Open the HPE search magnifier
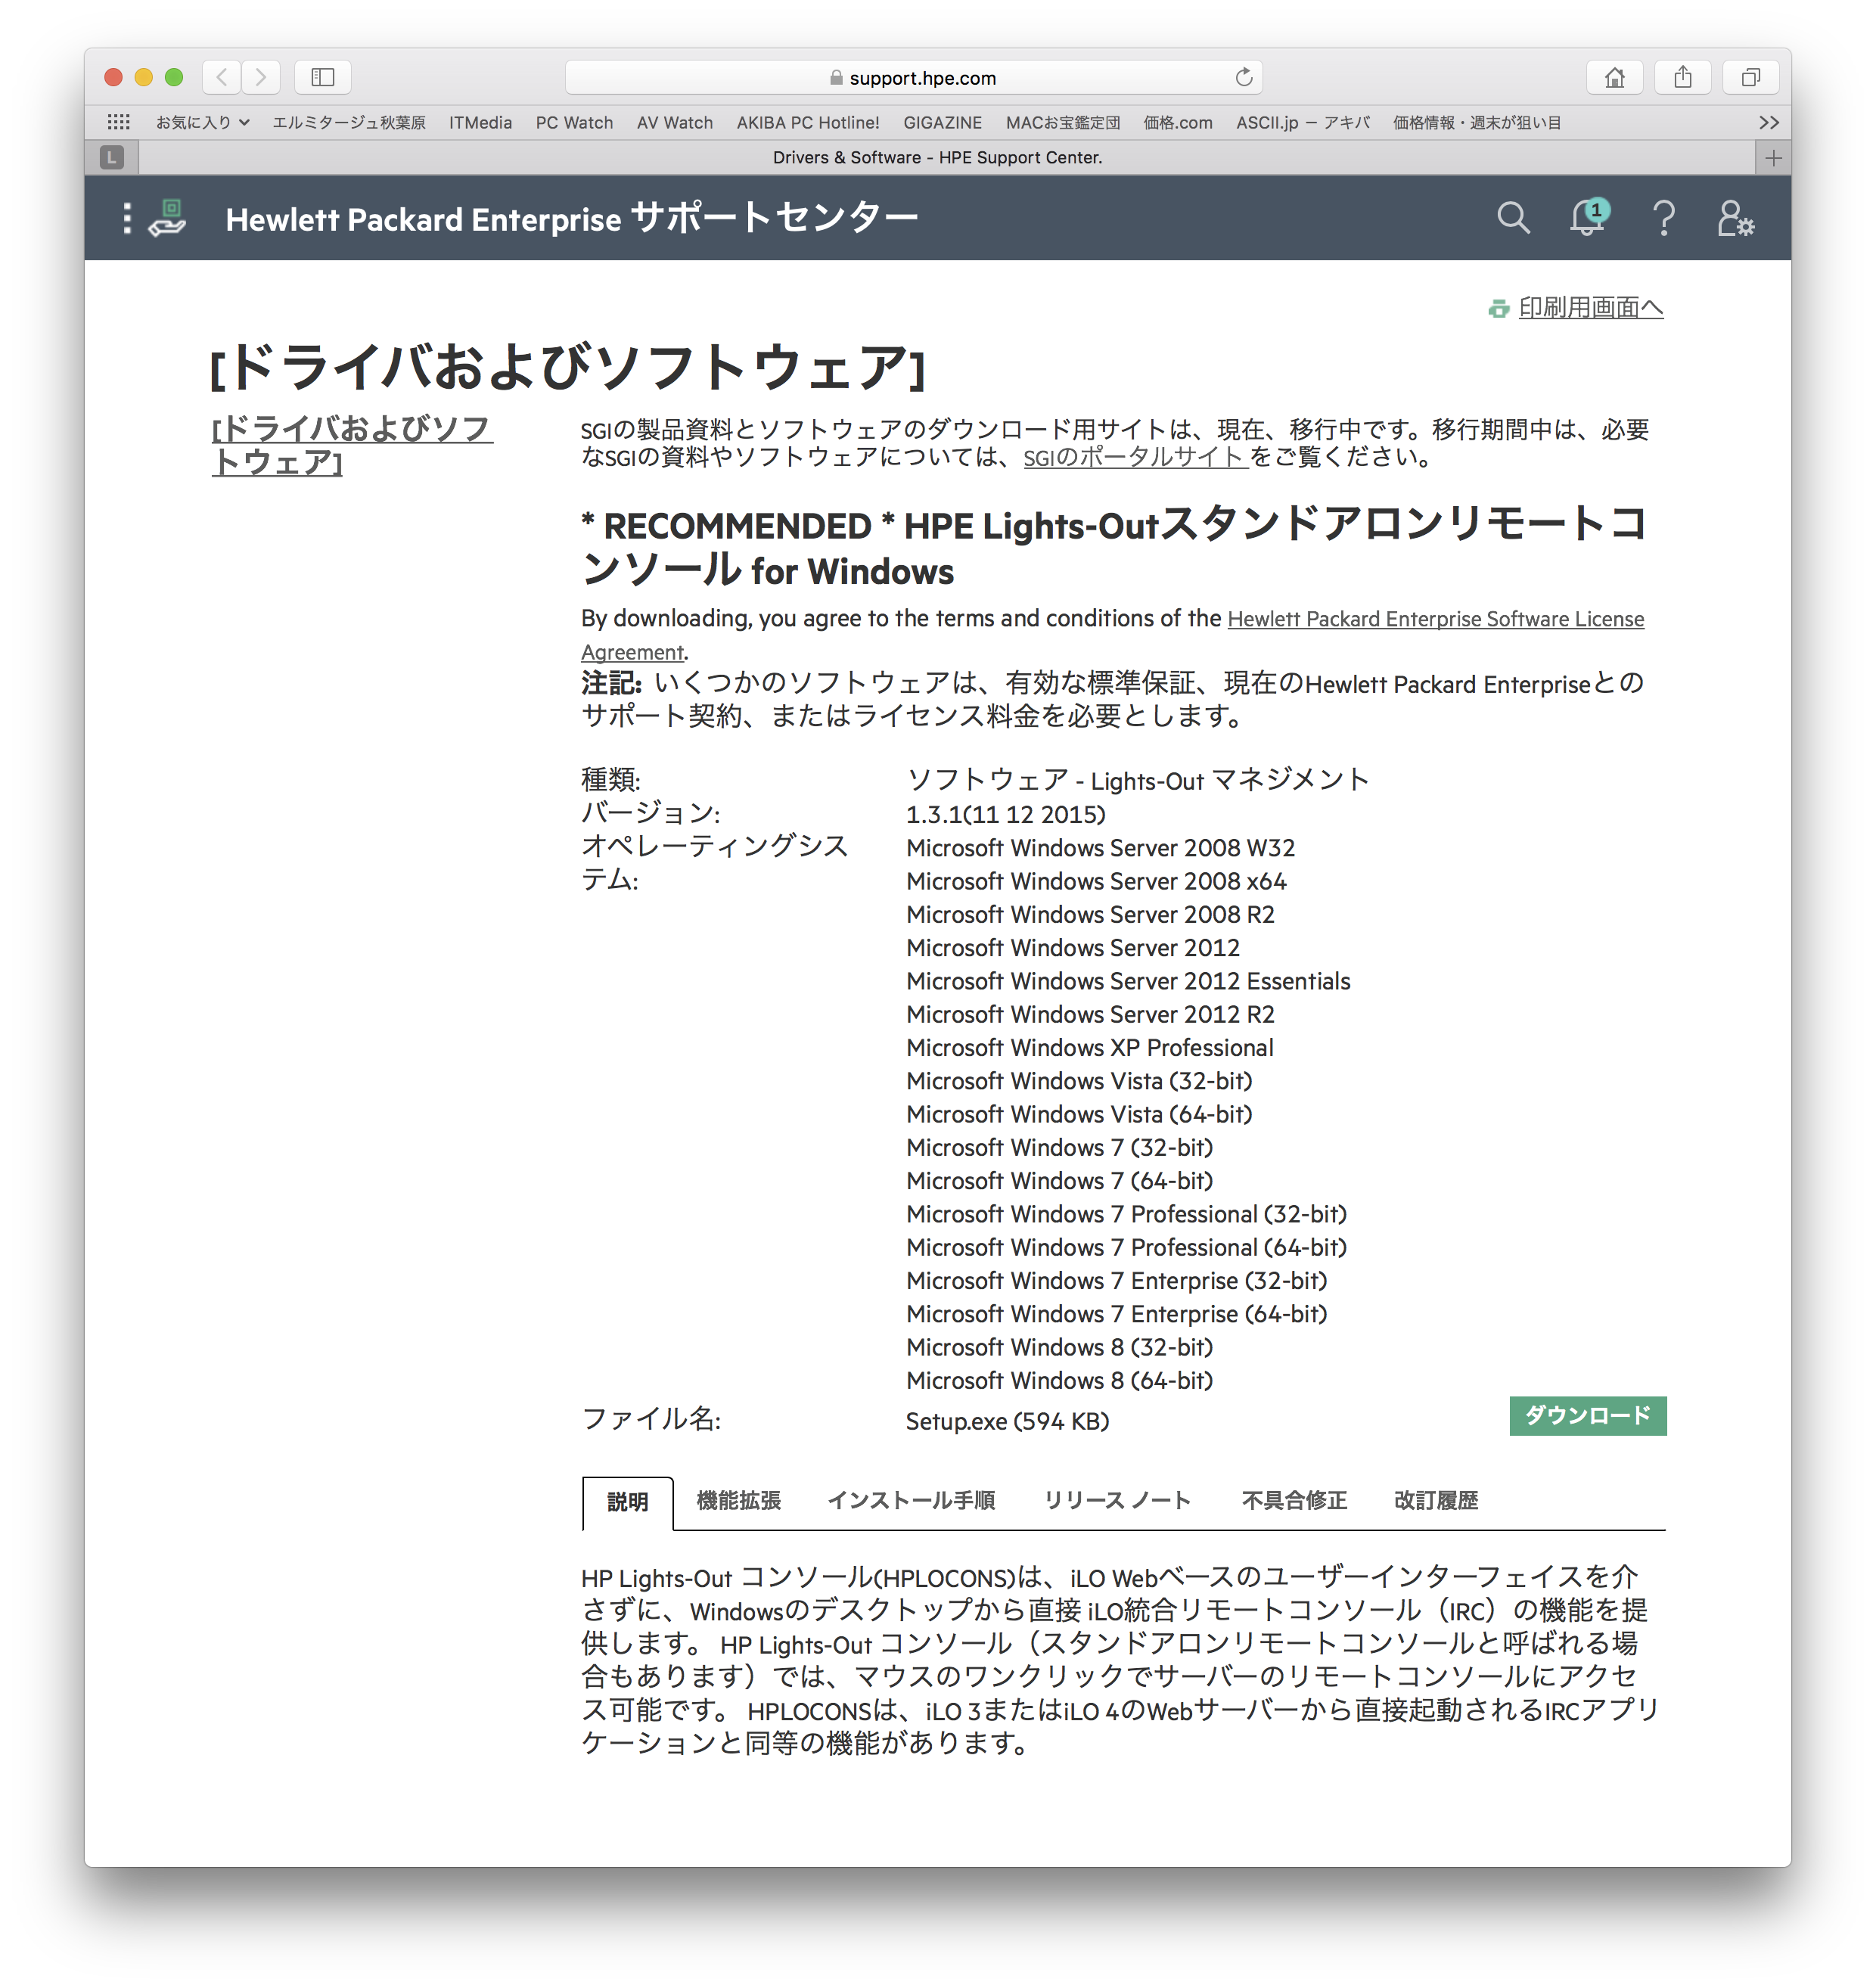The image size is (1876, 1988). (x=1512, y=217)
